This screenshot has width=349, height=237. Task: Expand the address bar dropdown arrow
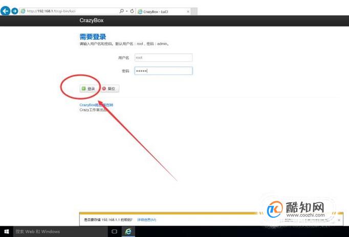pyautogui.click(x=126, y=11)
